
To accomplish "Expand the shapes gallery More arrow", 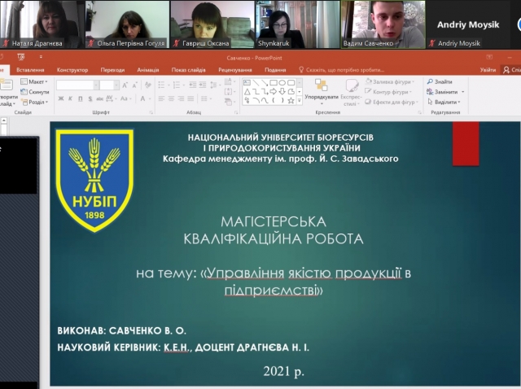I will pyautogui.click(x=300, y=100).
